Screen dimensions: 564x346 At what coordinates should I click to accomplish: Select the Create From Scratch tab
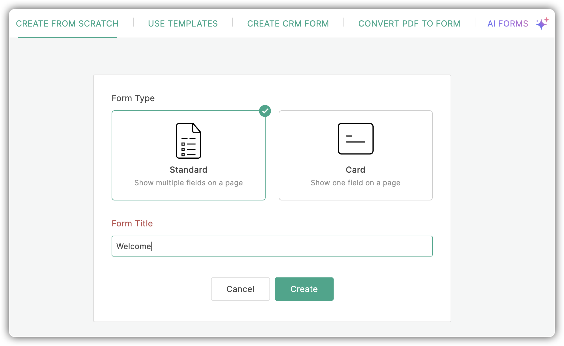pos(67,24)
